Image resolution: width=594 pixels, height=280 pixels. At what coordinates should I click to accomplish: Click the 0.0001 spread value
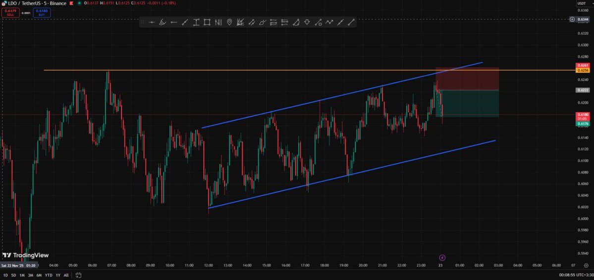pyautogui.click(x=26, y=13)
